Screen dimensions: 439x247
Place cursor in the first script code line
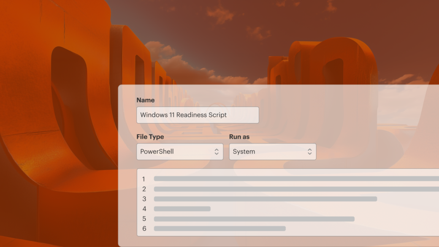(295, 179)
